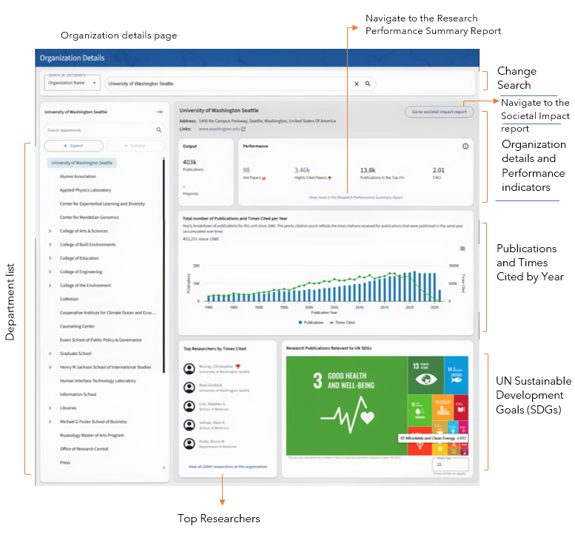
Task: Open external link icon beside www.washington.edu
Action: click(x=243, y=129)
